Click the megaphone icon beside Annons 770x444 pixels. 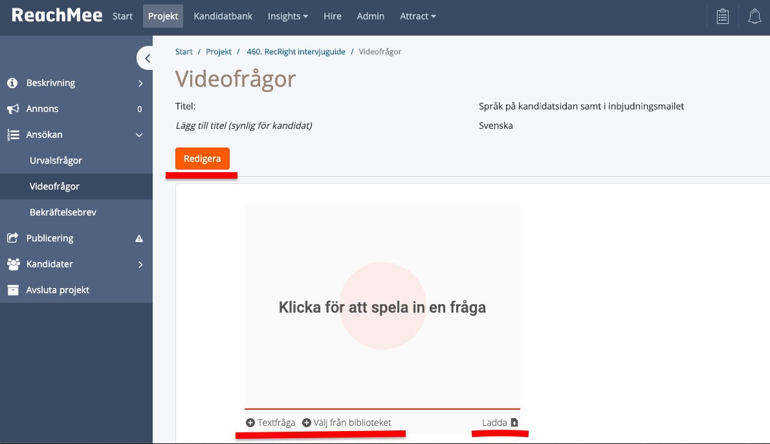pyautogui.click(x=13, y=109)
